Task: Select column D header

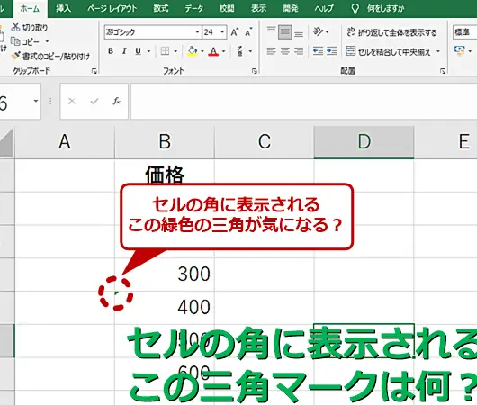Action: point(364,142)
